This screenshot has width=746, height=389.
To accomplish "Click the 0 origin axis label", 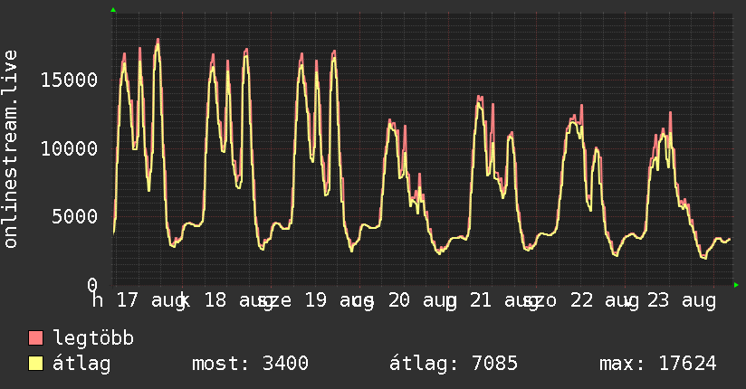I will pos(92,285).
